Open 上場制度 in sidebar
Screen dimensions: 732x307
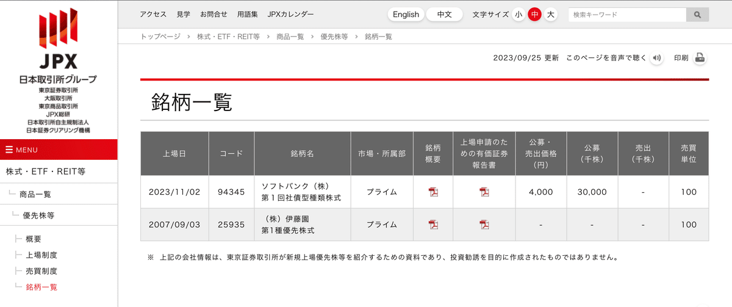[x=41, y=255]
